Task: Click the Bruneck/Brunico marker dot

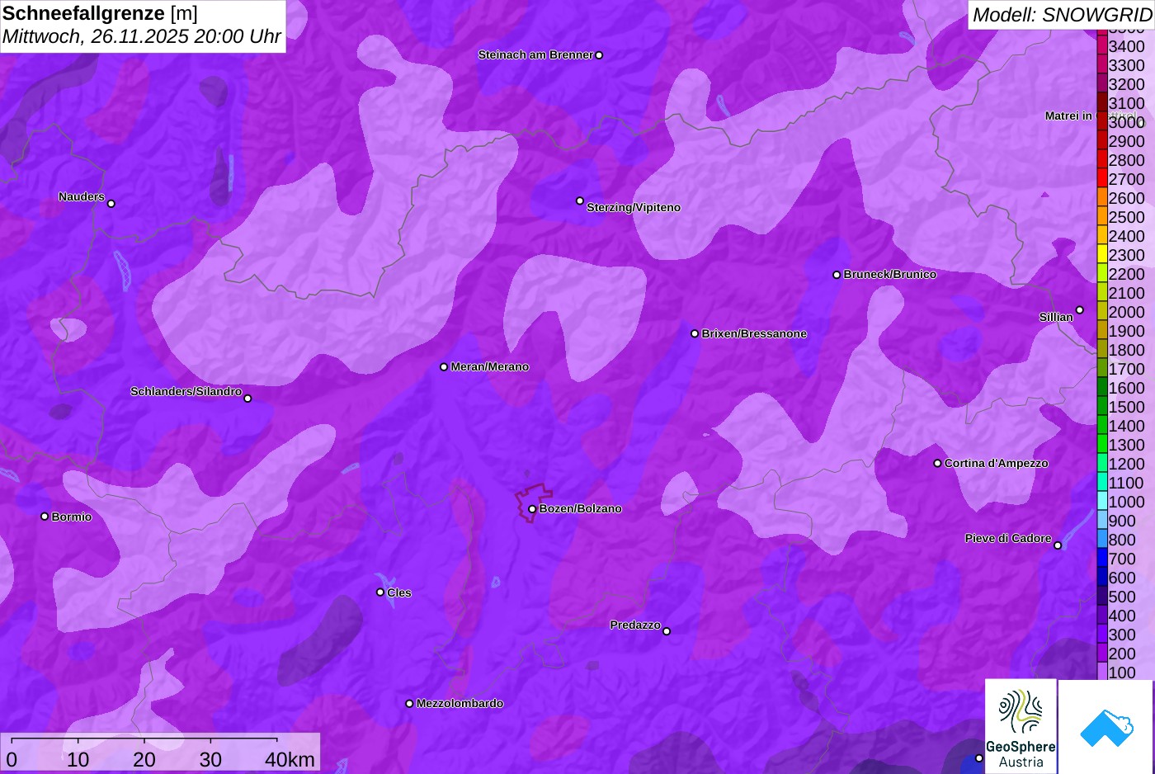Action: 837,275
